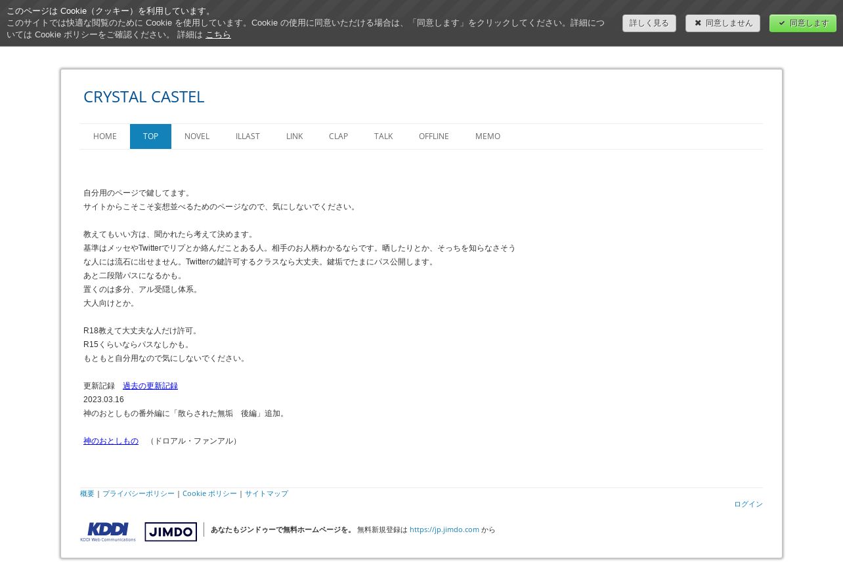Click the line あと二段階パスになるかも。
The image size is (843, 580).
point(135,276)
